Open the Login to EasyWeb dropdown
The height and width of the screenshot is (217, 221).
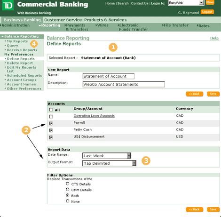tap(186, 3)
